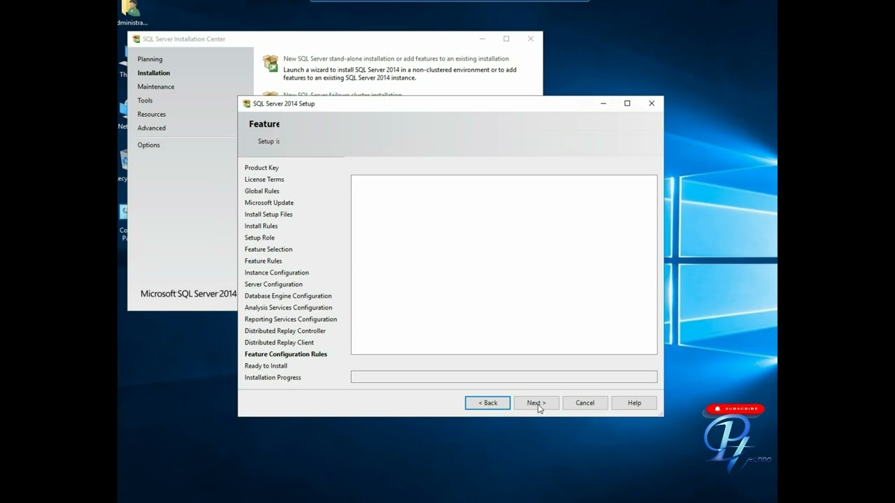Click the empty rules results pane

click(504, 265)
